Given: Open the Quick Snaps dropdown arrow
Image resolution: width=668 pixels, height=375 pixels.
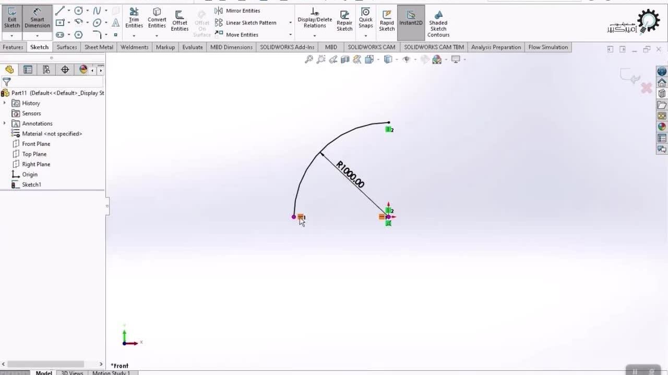Looking at the screenshot, I should point(366,36).
